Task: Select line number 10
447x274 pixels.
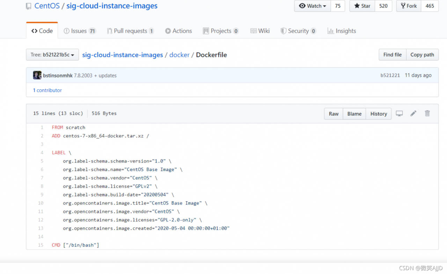Action: pyautogui.click(x=41, y=203)
